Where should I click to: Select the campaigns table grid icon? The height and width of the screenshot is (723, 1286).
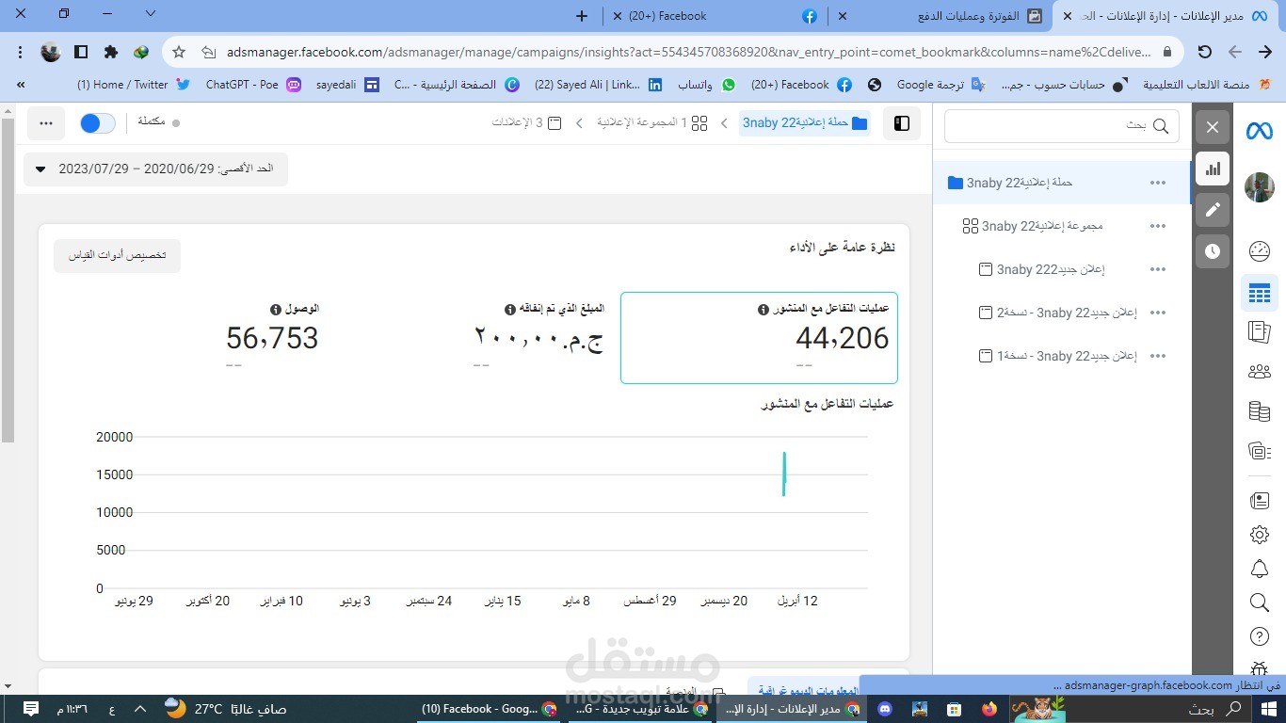pyautogui.click(x=1260, y=294)
